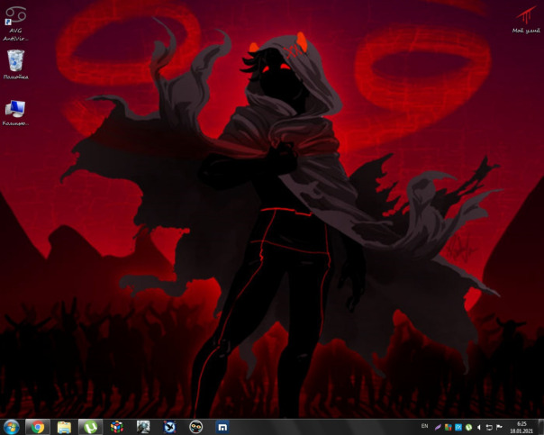Open the Computer desktop icon
This screenshot has height=435, width=544.
tap(15, 113)
